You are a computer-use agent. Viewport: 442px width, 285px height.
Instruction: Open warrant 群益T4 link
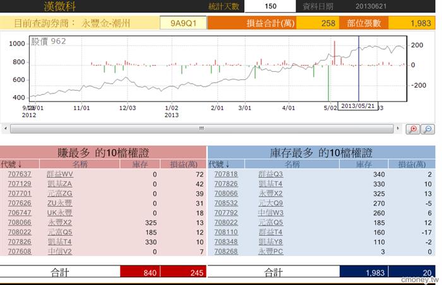tap(271, 232)
